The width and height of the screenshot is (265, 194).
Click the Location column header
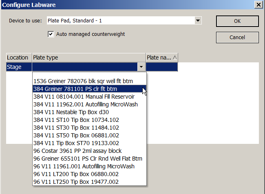point(18,57)
